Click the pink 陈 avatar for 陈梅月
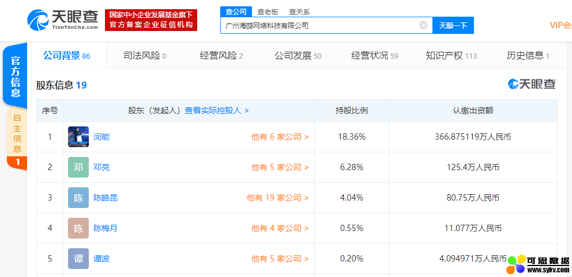Image resolution: width=572 pixels, height=277 pixels. 78,228
